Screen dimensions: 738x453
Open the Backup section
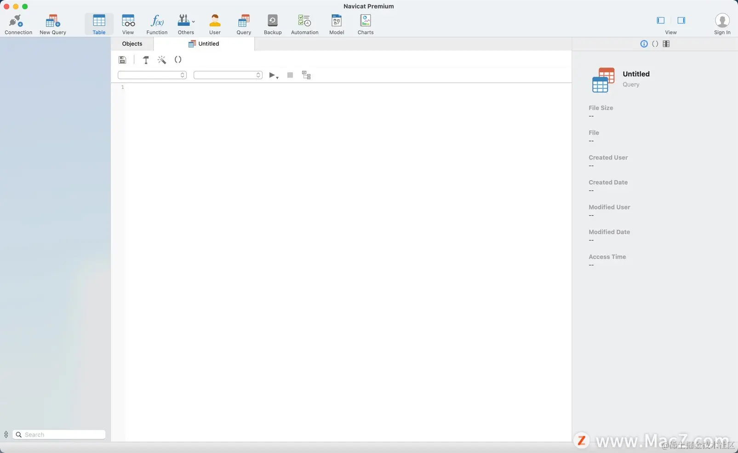click(x=273, y=24)
